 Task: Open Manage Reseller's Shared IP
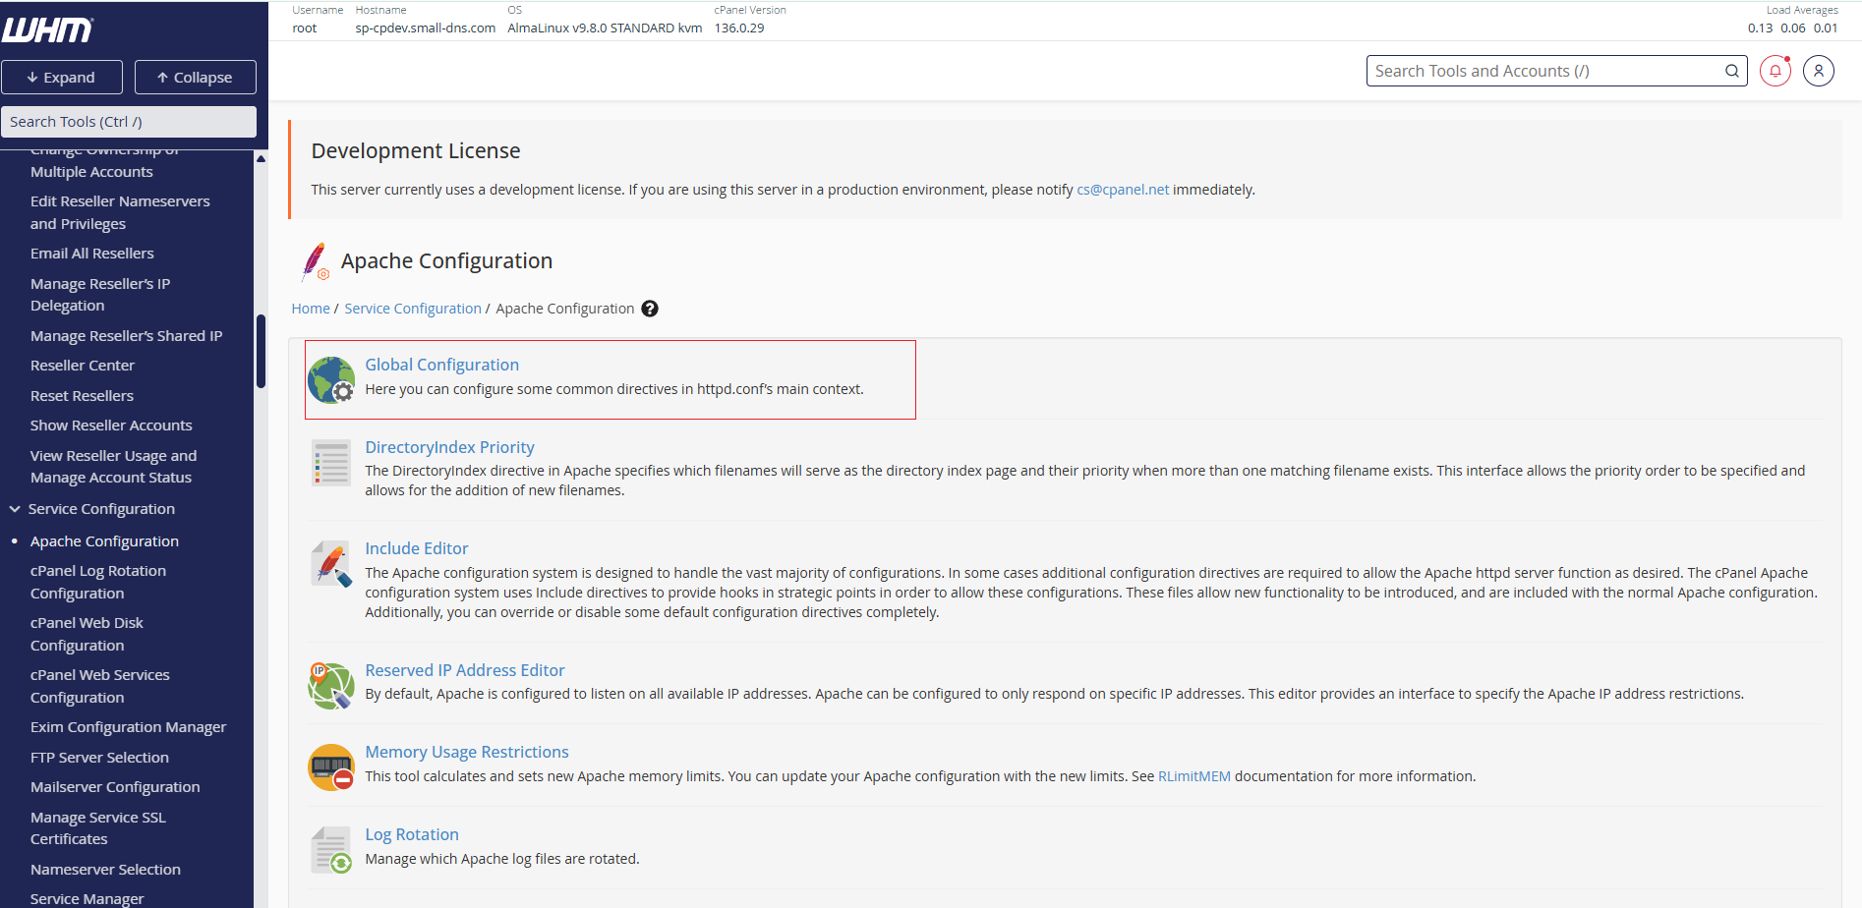pos(127,336)
